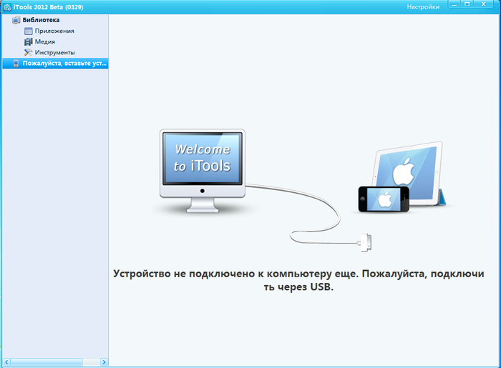Select the Медиа filmstrip icon

pyautogui.click(x=29, y=41)
